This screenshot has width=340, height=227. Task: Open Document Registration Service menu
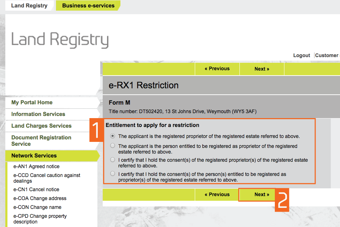click(x=41, y=140)
